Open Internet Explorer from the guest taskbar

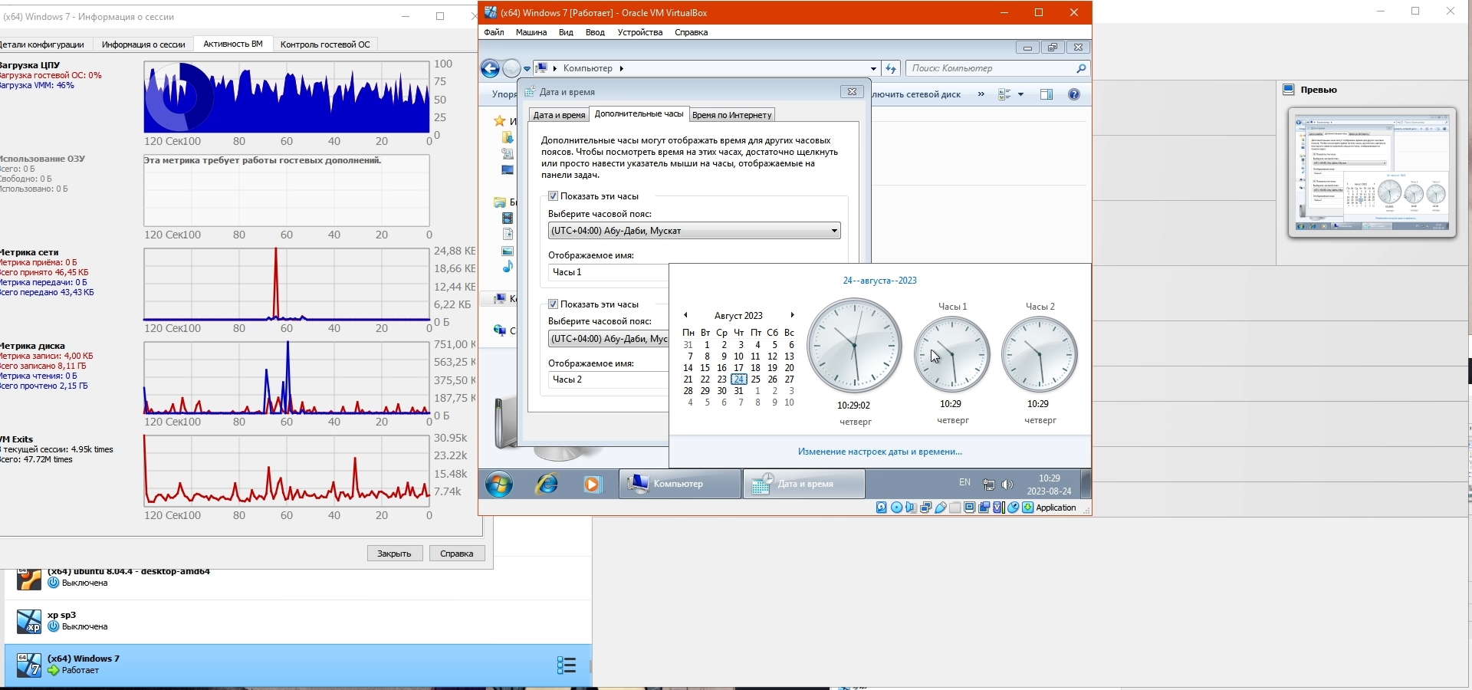point(547,484)
